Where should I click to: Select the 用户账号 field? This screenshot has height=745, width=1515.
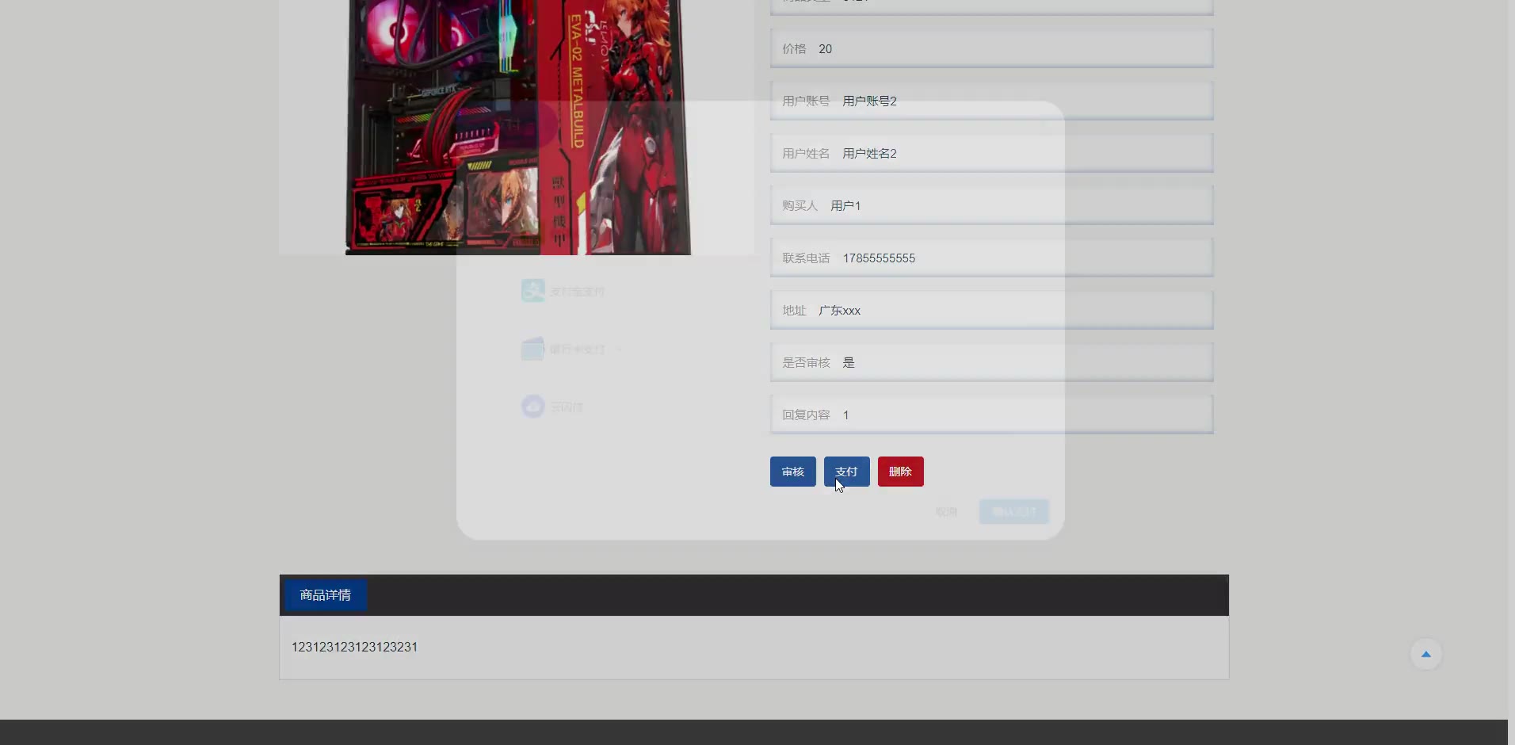click(990, 101)
